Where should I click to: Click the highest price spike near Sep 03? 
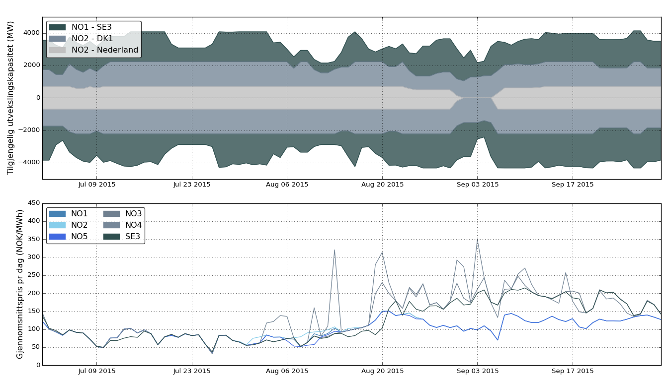click(x=477, y=240)
